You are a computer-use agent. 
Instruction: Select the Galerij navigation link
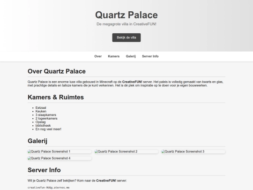pyautogui.click(x=131, y=56)
